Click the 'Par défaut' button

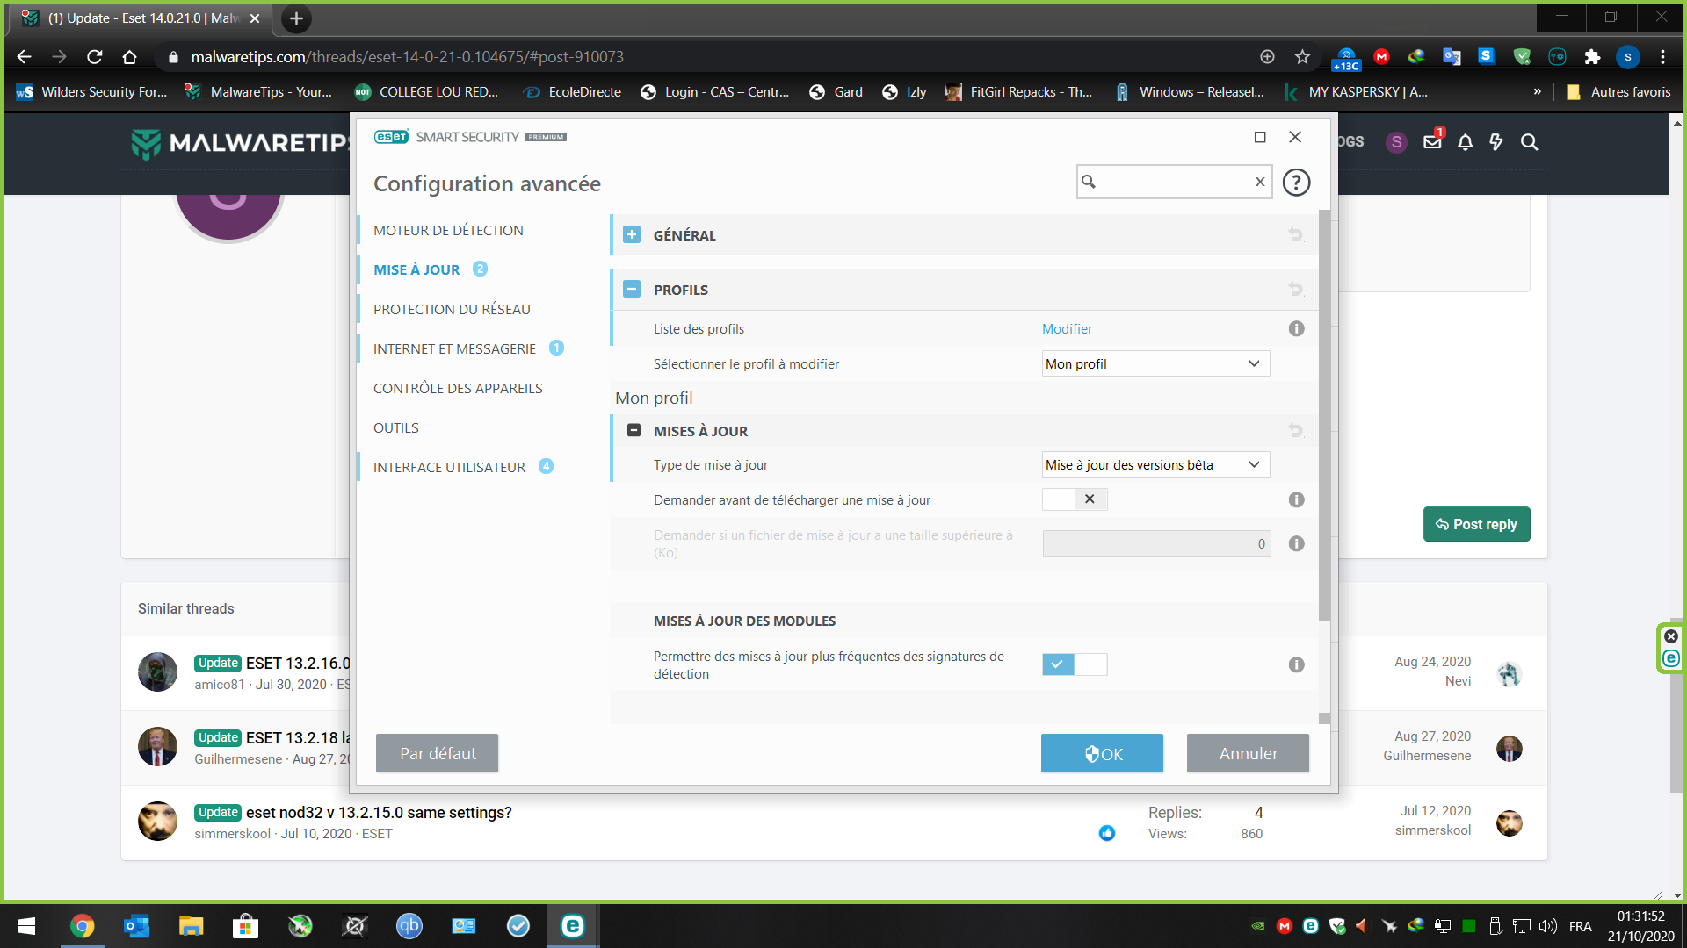[437, 753]
